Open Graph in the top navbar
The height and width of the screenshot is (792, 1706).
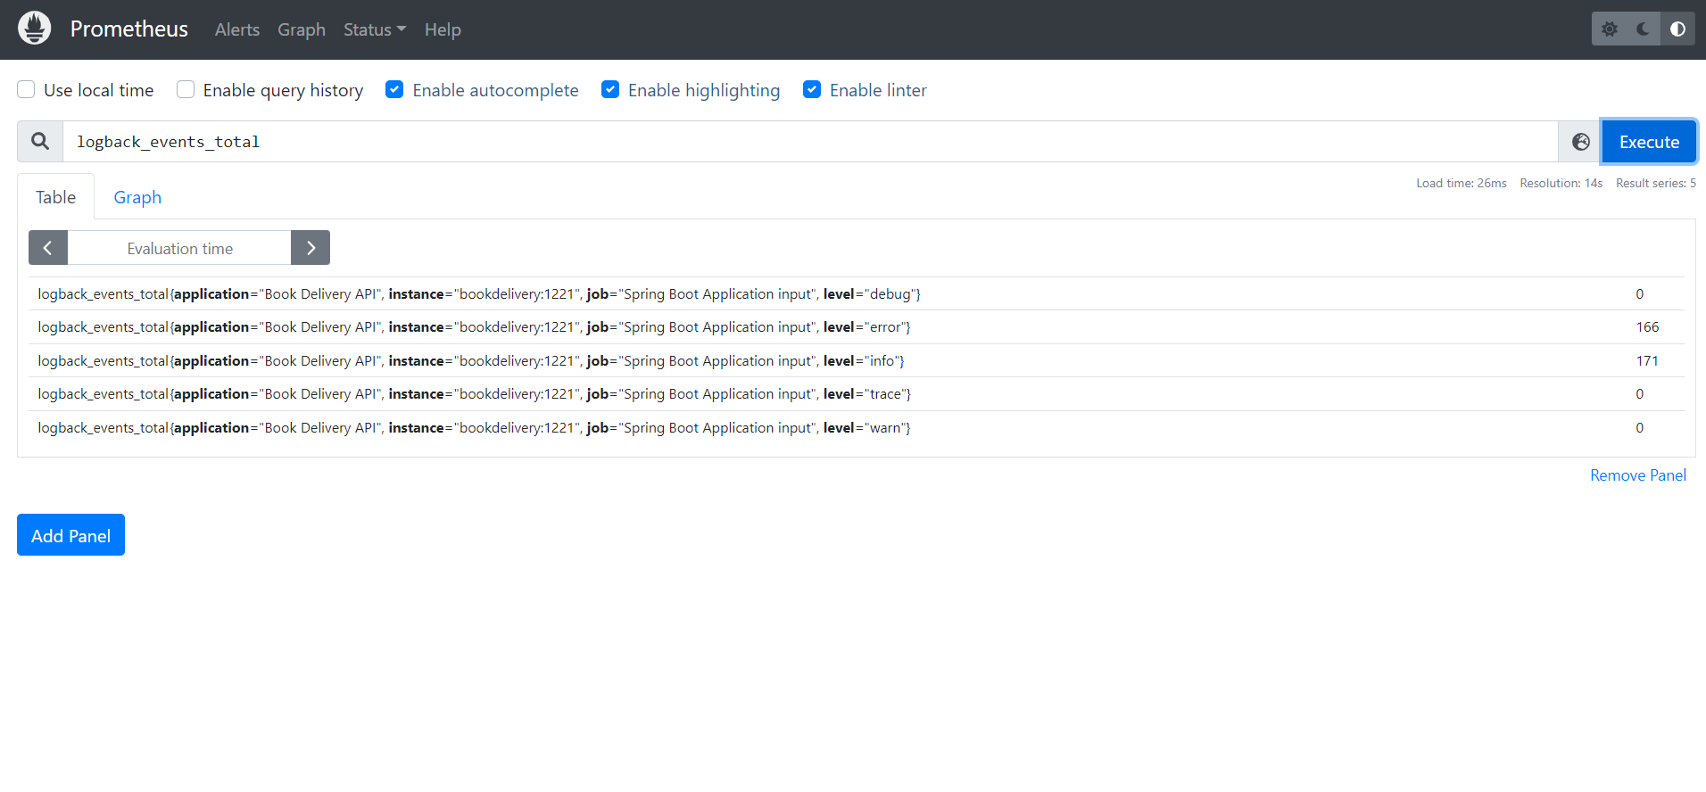click(302, 29)
